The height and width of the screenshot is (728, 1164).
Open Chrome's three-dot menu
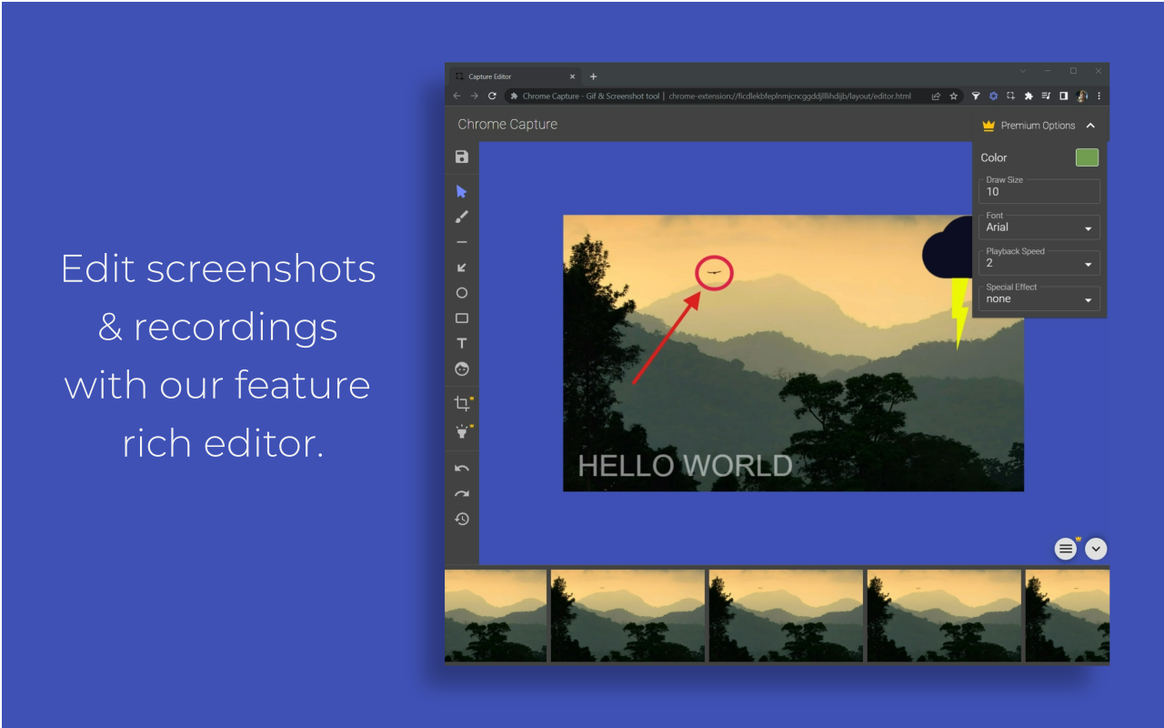pyautogui.click(x=1099, y=96)
